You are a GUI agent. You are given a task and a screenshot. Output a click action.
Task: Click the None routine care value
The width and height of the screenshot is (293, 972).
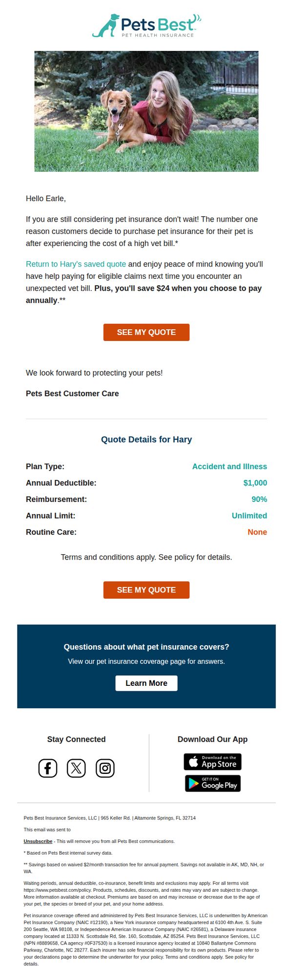pyautogui.click(x=257, y=532)
